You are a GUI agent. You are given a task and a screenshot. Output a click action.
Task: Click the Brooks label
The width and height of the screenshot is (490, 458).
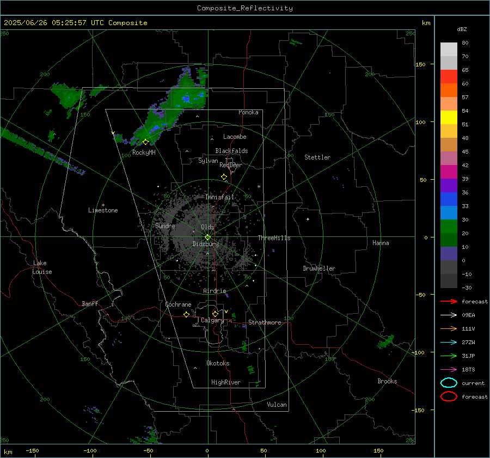pyautogui.click(x=387, y=381)
